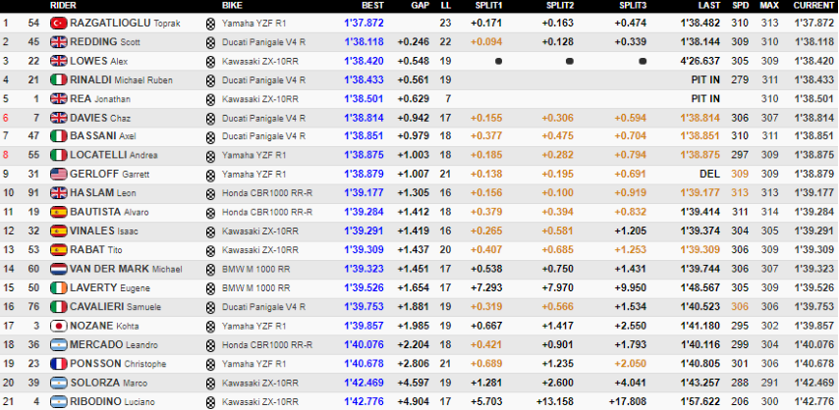Click the UK flag beside Lowes
Screen dimensions: 839x410
pyautogui.click(x=58, y=61)
